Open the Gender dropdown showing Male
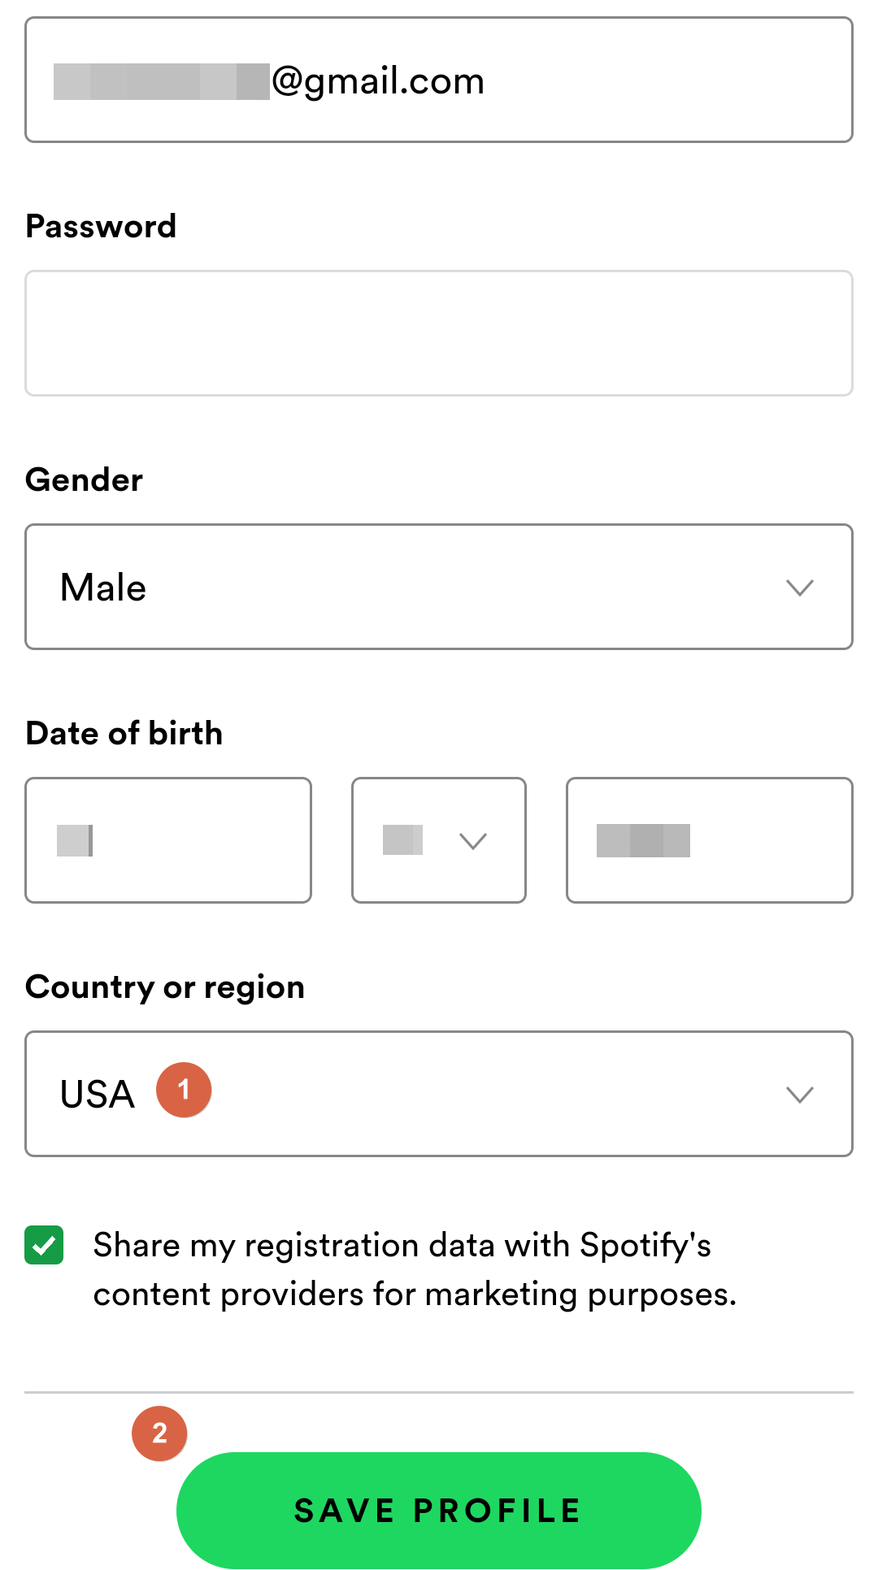Screen dimensions: 878x1570 [439, 587]
